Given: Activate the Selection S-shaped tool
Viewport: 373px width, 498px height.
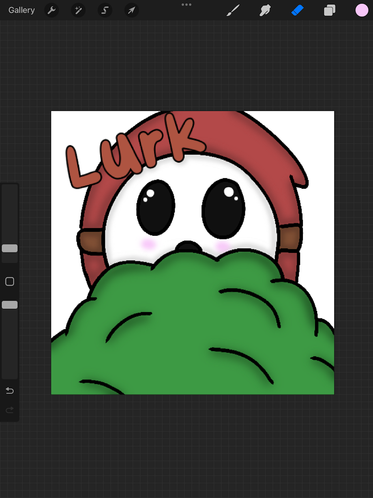Looking at the screenshot, I should pyautogui.click(x=105, y=10).
